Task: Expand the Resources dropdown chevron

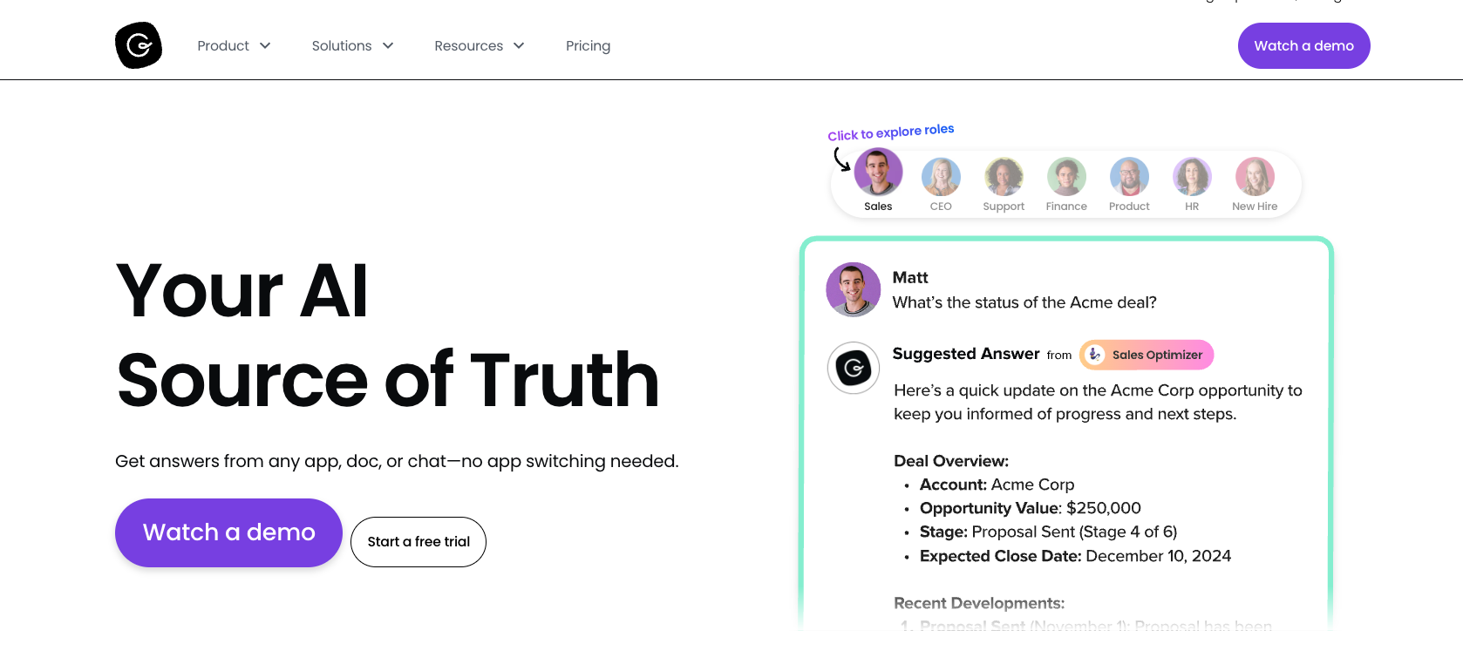Action: (519, 45)
